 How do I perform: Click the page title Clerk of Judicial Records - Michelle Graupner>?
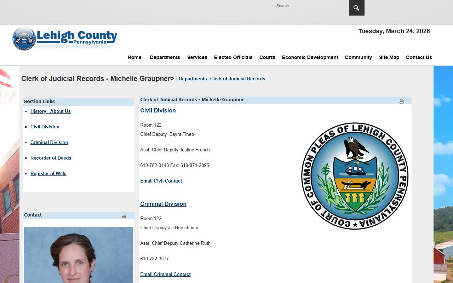98,79
